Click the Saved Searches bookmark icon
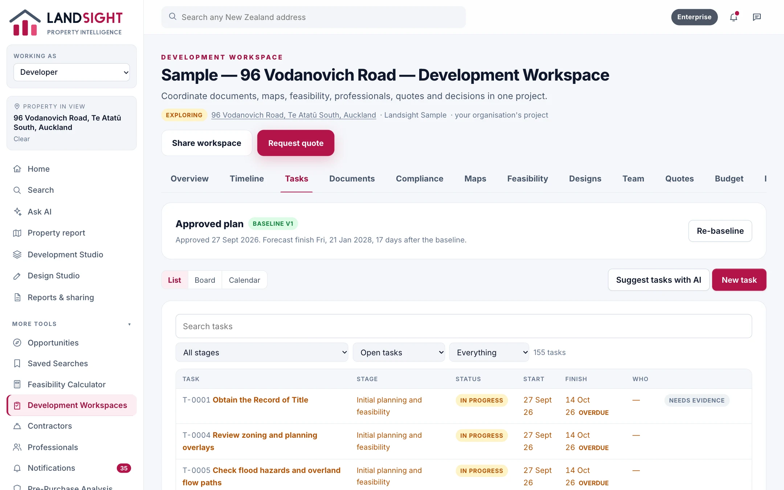The height and width of the screenshot is (490, 784). [x=17, y=363]
